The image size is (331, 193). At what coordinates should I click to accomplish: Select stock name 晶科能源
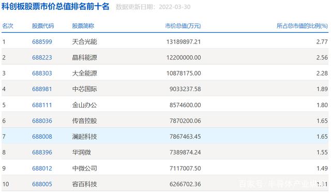pyautogui.click(x=84, y=57)
